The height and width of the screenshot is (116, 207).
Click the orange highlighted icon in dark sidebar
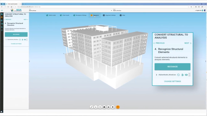click(2, 17)
